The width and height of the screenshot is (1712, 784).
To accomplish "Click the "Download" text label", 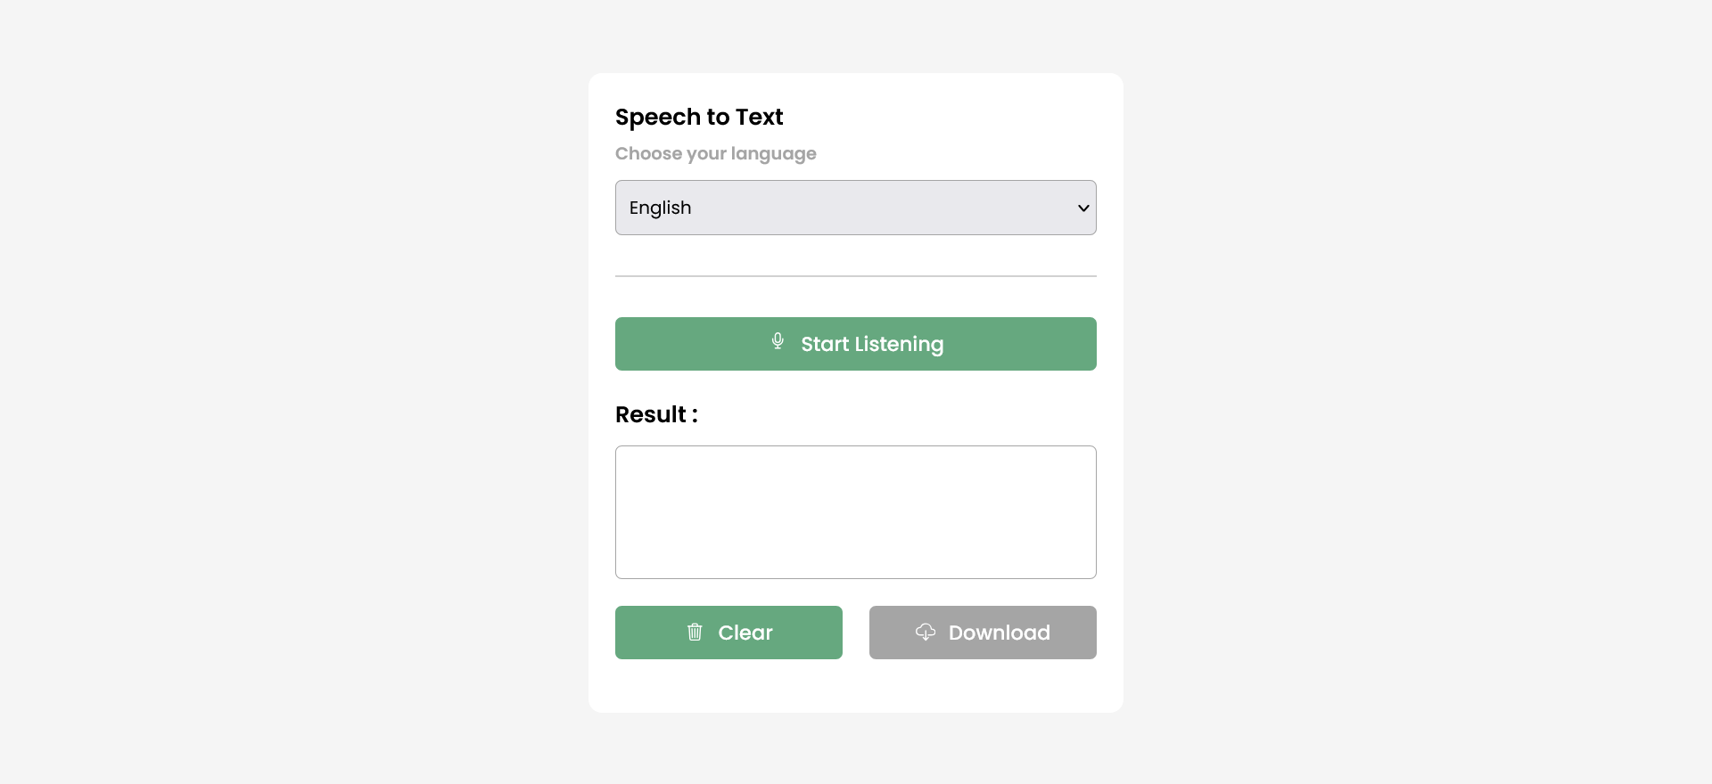I will click(x=999, y=633).
